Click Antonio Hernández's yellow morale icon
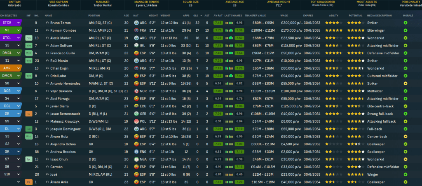422x186 pixels. click(x=406, y=83)
